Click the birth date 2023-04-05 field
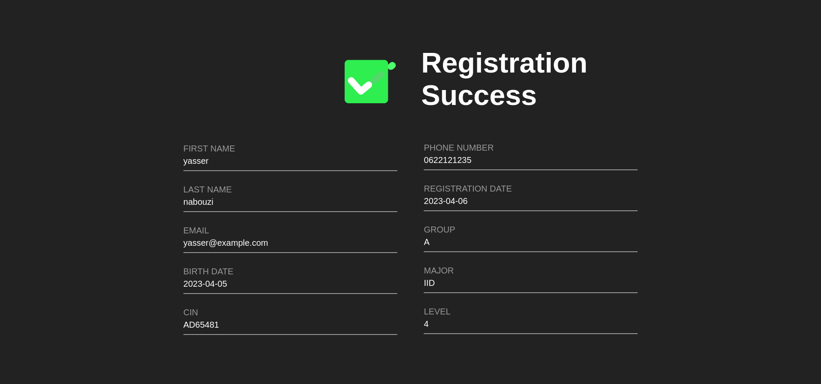This screenshot has height=384, width=821. coord(205,284)
